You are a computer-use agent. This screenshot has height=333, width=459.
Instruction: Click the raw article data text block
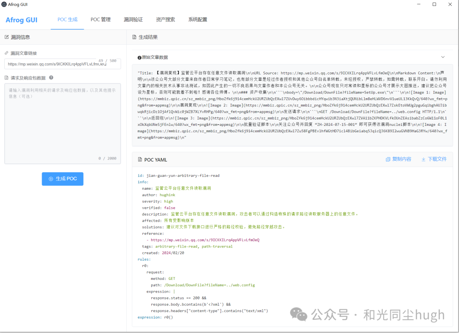pyautogui.click(x=292, y=105)
